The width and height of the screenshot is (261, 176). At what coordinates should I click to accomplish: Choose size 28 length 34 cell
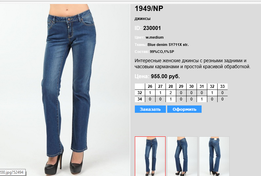click(x=171, y=99)
